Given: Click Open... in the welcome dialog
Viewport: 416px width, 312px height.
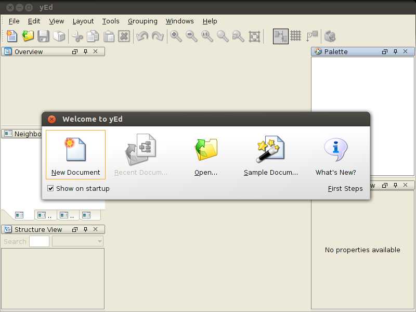Looking at the screenshot, I should click(206, 154).
